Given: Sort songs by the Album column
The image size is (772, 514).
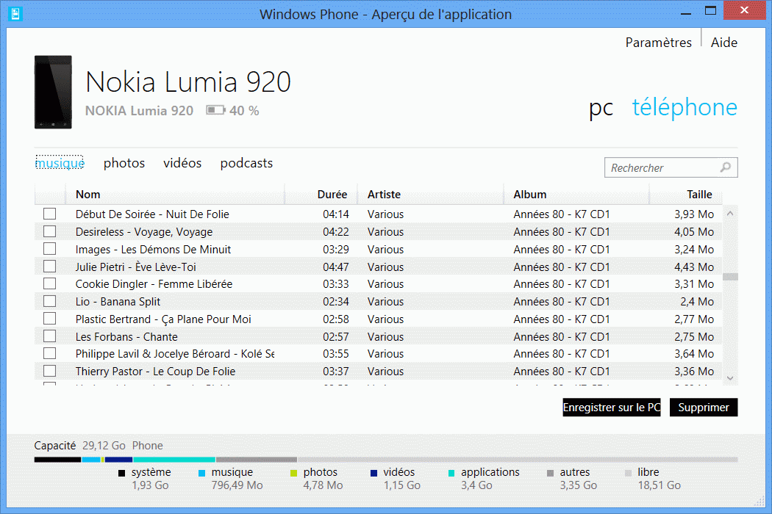Looking at the screenshot, I should [576, 195].
